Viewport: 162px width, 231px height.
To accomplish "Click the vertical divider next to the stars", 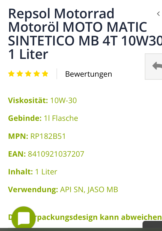I will 57,74.
